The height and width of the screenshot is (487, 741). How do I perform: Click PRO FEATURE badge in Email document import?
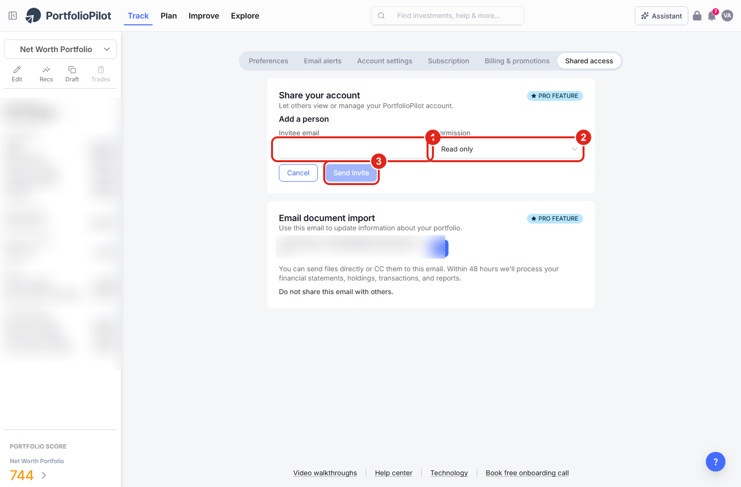[555, 219]
